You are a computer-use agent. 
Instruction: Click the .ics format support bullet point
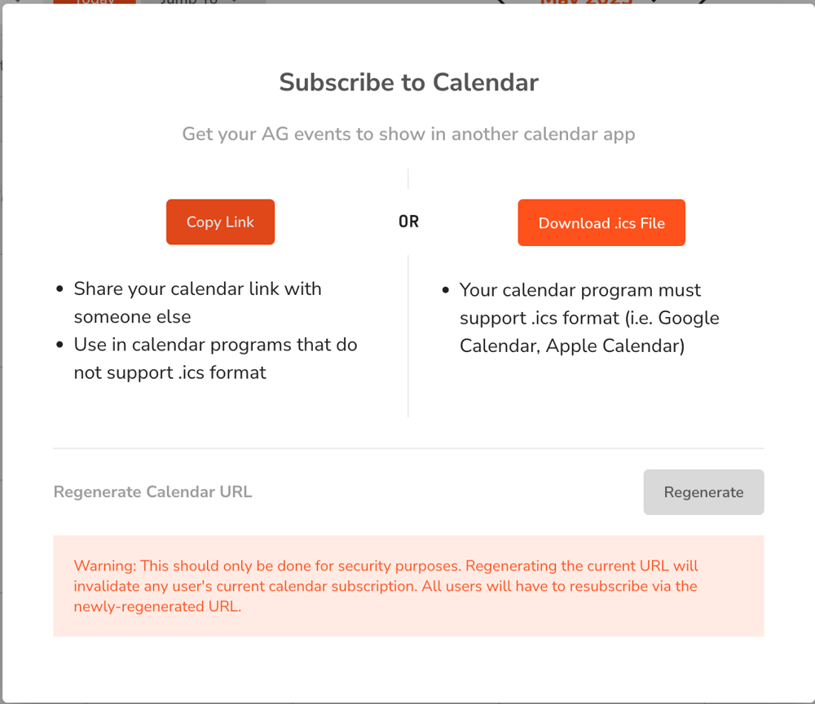point(589,318)
